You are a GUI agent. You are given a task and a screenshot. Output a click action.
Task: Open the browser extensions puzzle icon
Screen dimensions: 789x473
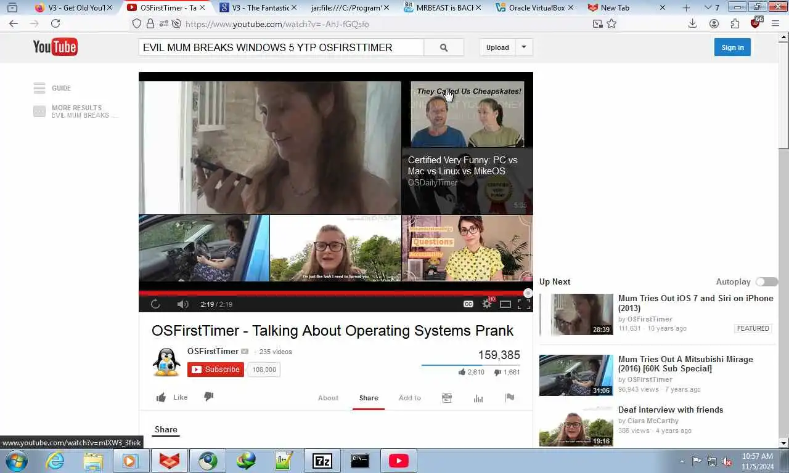pyautogui.click(x=735, y=23)
